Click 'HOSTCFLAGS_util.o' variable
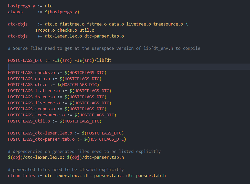The image size is (250, 184). point(29,121)
